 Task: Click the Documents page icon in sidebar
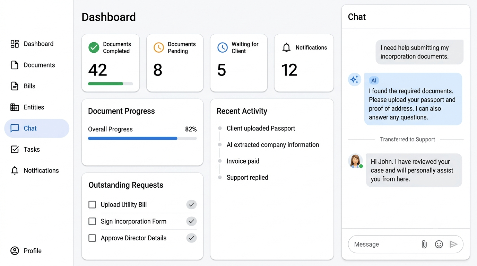click(x=15, y=65)
